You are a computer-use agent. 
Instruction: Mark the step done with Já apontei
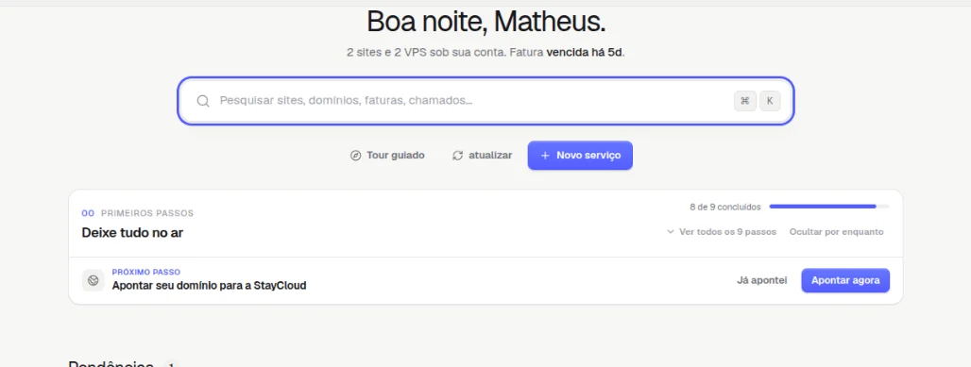[761, 280]
